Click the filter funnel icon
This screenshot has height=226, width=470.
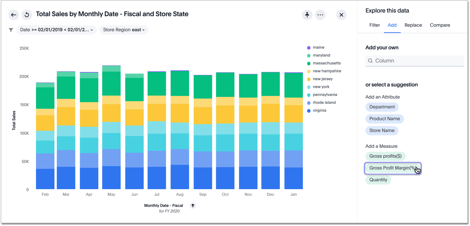click(x=11, y=30)
